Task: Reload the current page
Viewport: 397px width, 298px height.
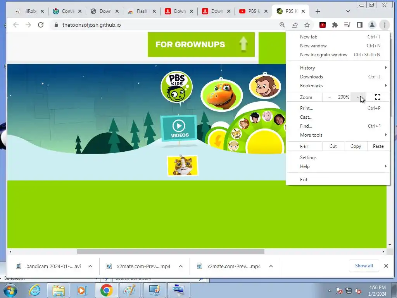Action: pos(40,25)
